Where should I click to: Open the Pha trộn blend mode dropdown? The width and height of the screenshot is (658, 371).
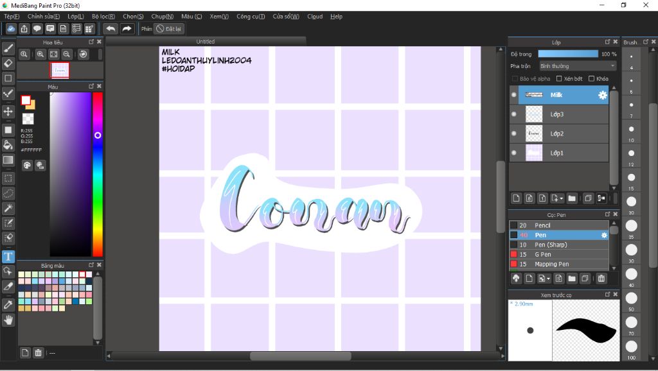578,66
